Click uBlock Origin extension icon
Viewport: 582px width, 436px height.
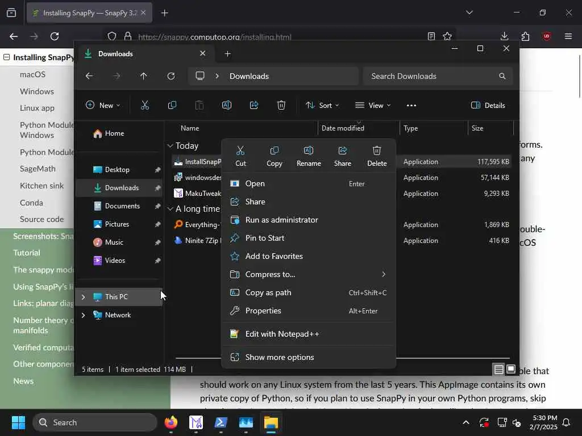546,36
